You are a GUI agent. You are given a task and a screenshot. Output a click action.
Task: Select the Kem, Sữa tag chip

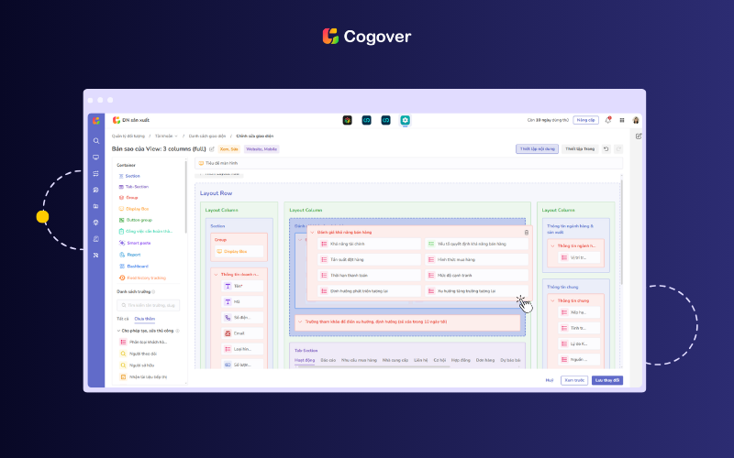[x=229, y=148]
